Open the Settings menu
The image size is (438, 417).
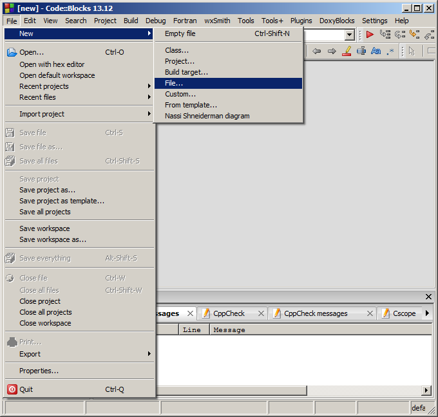point(374,21)
